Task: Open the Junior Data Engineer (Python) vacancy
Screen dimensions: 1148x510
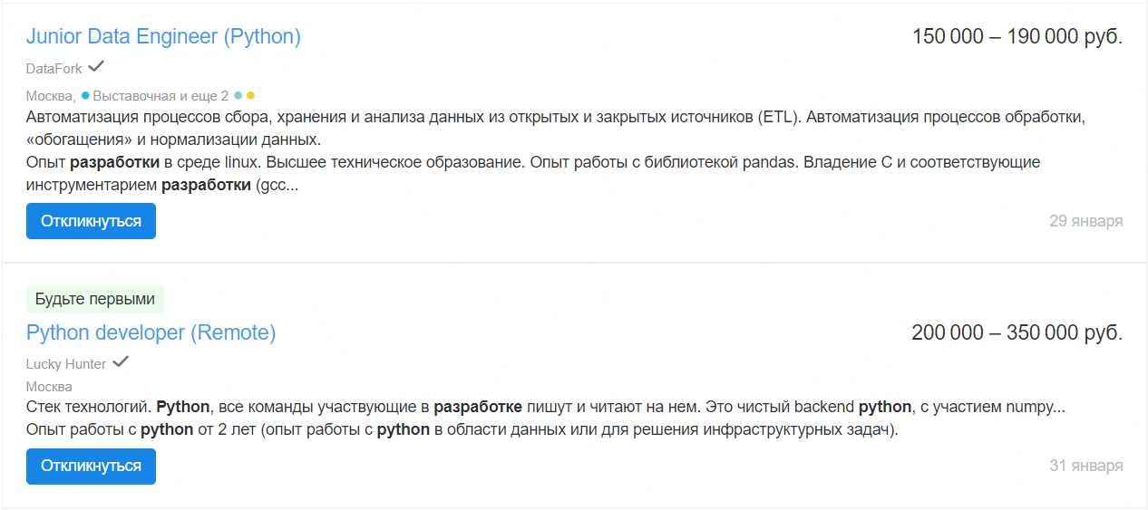Action: pyautogui.click(x=163, y=37)
